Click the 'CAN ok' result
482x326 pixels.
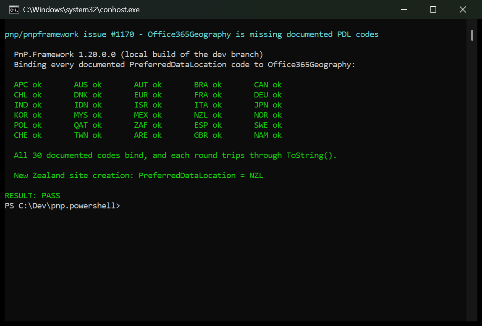point(268,84)
